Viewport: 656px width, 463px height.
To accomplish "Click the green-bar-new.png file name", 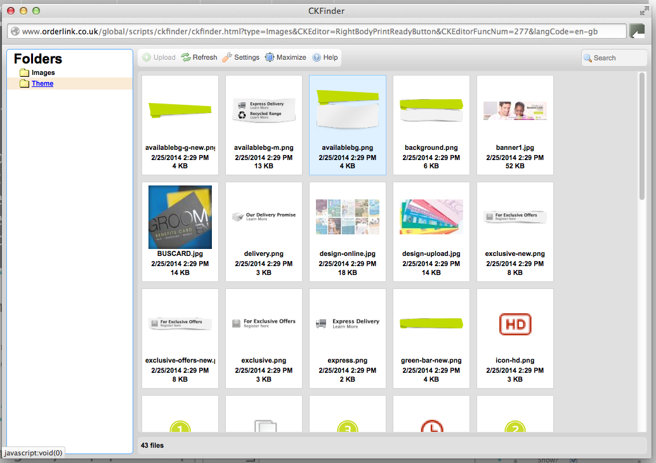I will (431, 360).
